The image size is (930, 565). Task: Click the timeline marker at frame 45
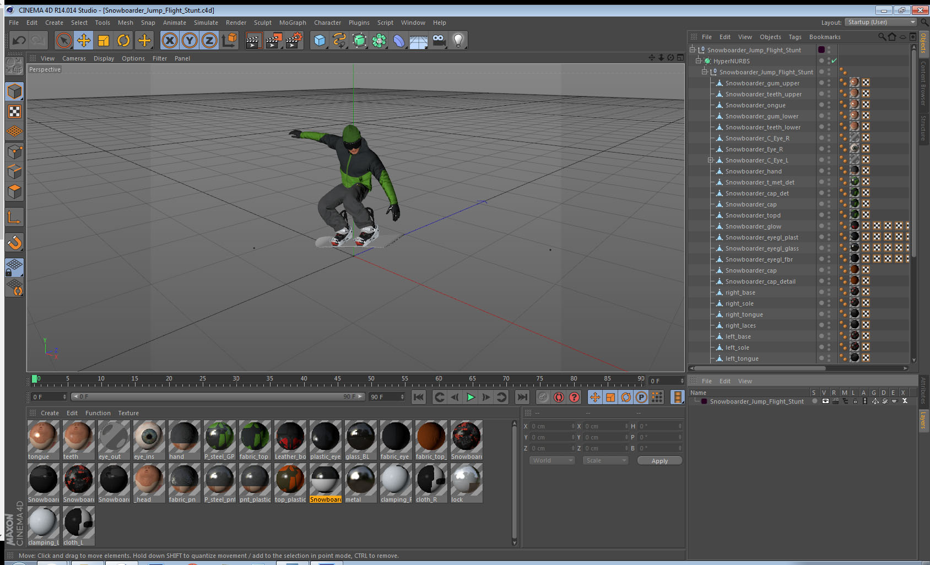pyautogui.click(x=337, y=379)
